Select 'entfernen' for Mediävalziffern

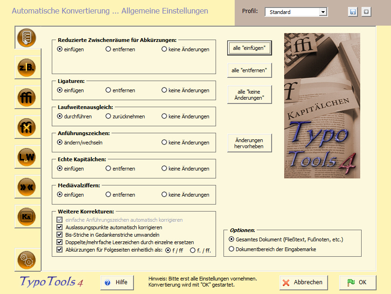(120, 194)
